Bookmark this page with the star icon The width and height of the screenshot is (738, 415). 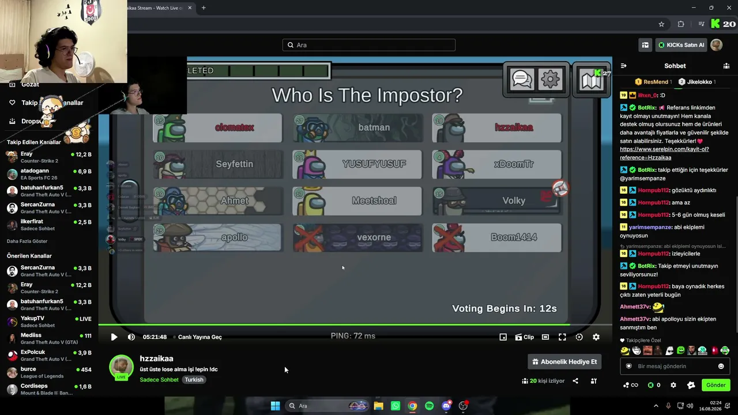click(x=661, y=24)
